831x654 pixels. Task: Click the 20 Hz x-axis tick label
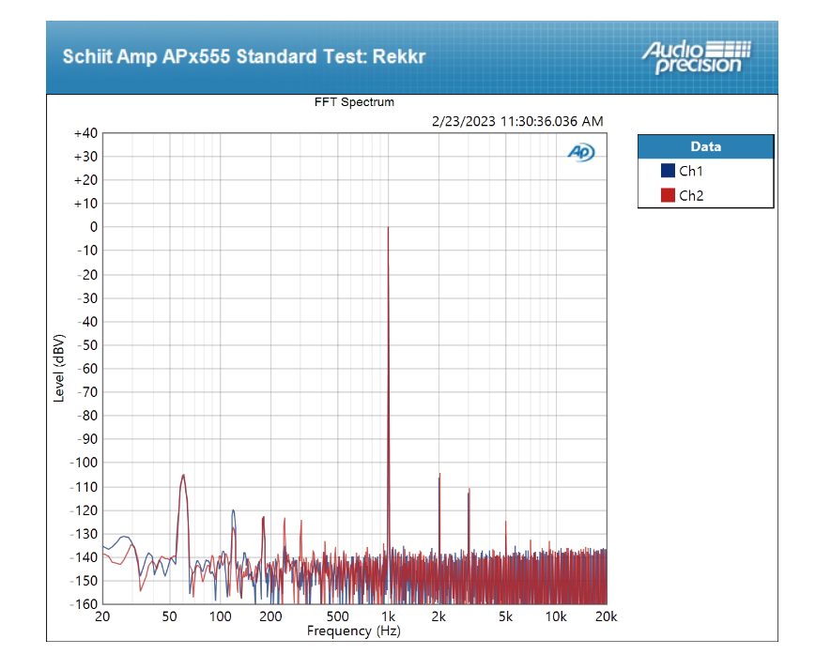[x=102, y=616]
